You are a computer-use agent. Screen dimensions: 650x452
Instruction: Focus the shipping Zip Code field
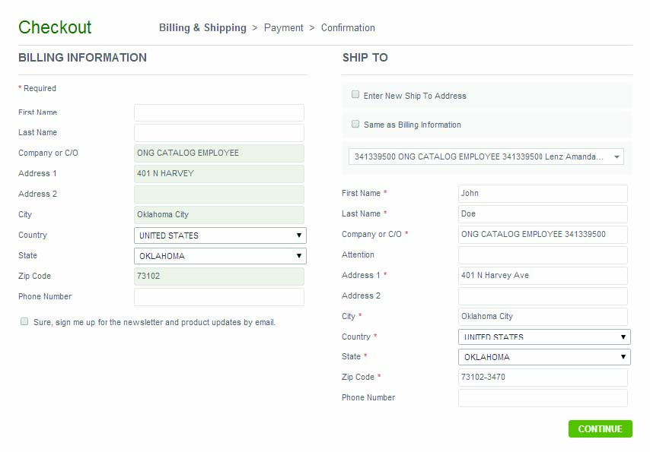point(543,378)
